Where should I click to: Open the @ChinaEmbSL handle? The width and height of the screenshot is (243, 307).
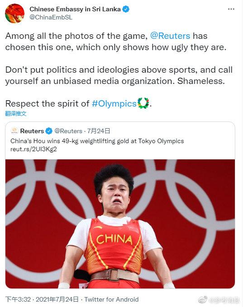click(x=51, y=17)
